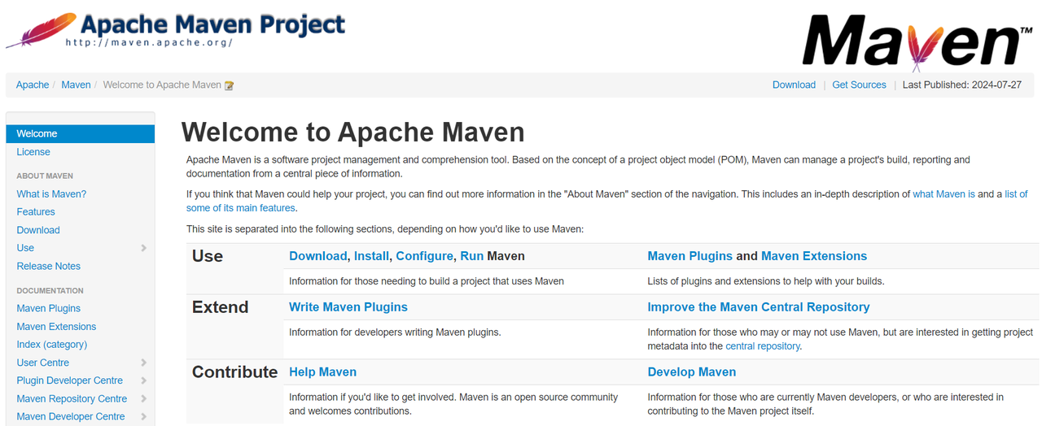Click the edit icon beside Welcome to Apache Maven
Screen dimensions: 1042x426
pos(230,85)
